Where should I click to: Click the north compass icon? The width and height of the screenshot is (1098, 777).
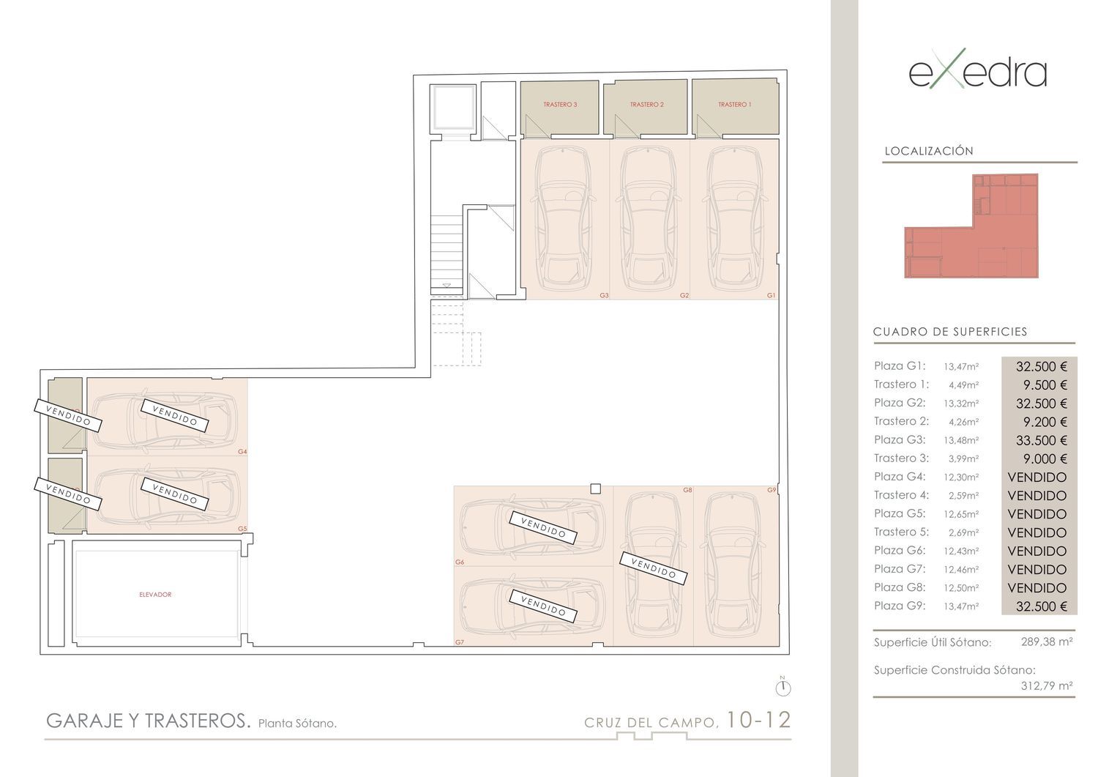[783, 688]
